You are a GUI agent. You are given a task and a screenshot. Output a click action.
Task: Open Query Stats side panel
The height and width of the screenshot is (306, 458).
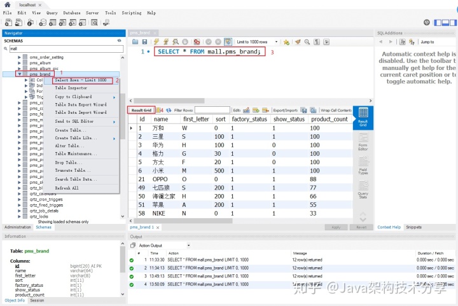tap(363, 189)
